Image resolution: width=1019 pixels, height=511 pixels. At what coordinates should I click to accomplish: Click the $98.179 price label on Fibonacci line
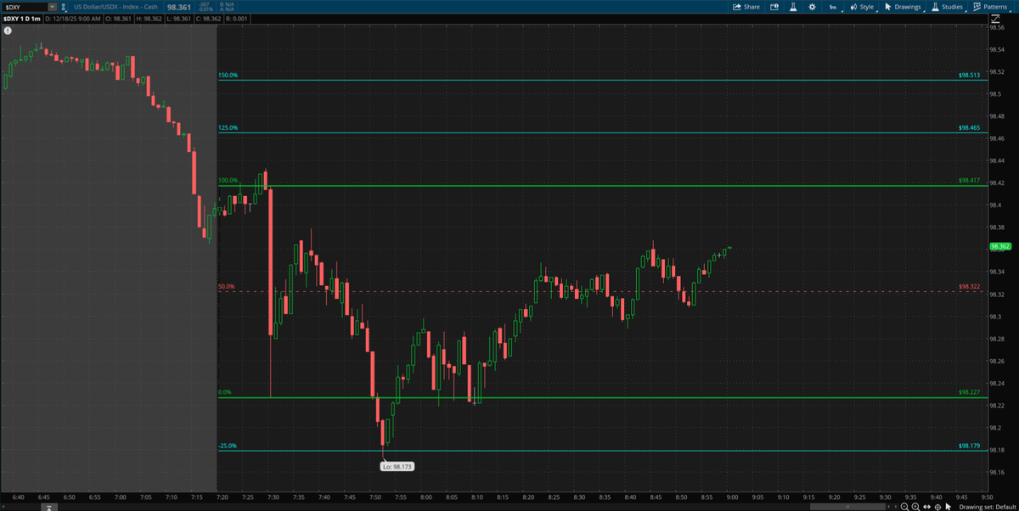pos(969,446)
